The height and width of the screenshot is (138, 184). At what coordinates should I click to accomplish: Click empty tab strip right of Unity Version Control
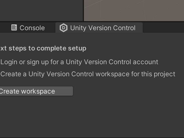163,28
